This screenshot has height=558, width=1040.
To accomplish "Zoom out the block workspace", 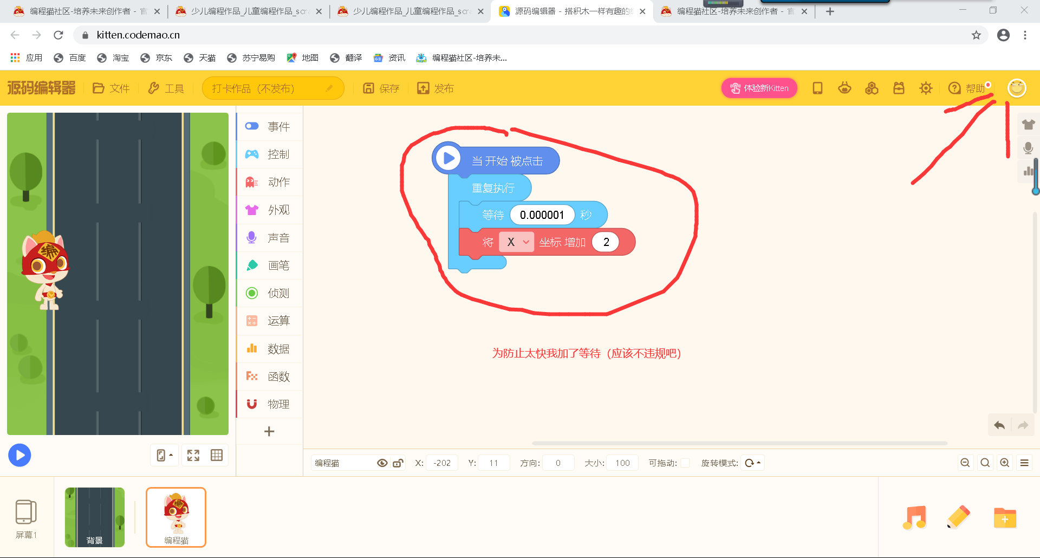I will tap(965, 463).
